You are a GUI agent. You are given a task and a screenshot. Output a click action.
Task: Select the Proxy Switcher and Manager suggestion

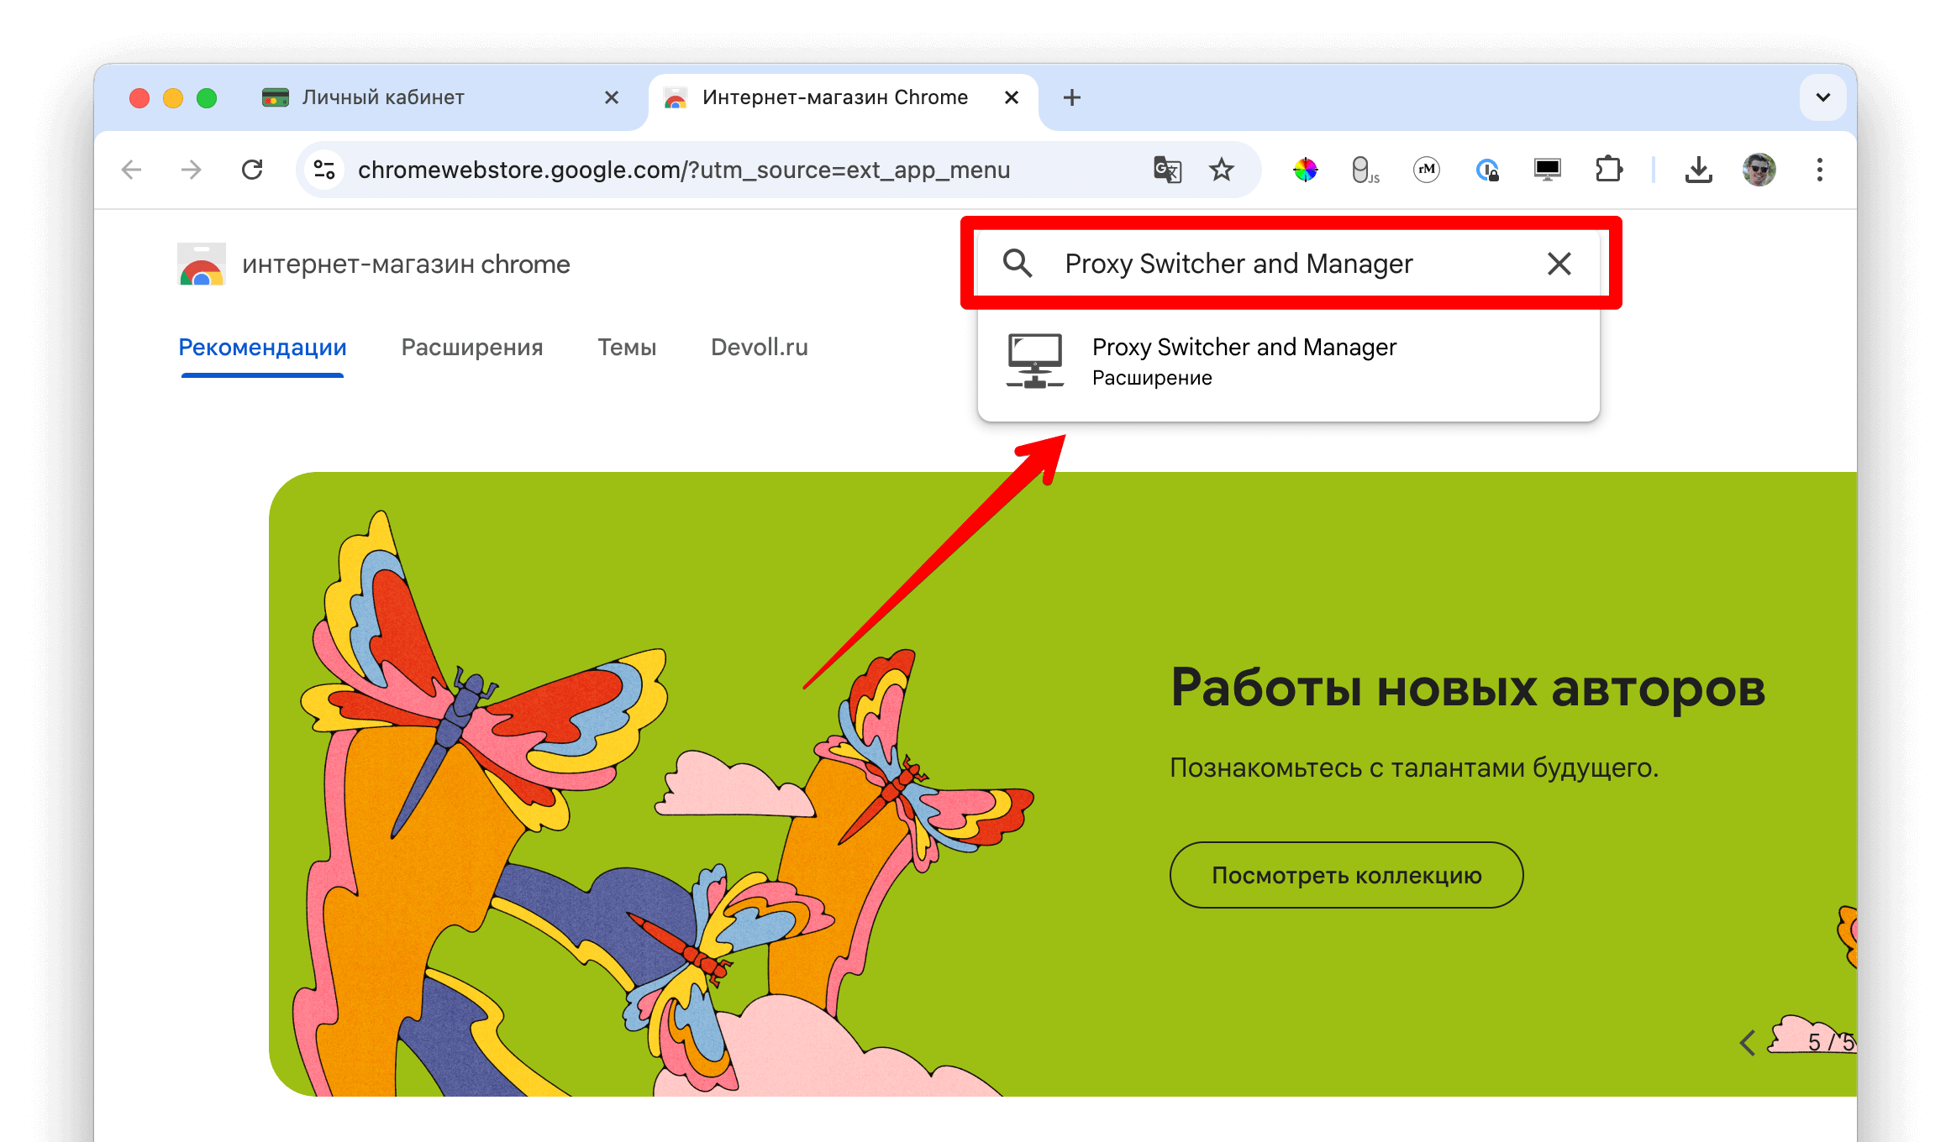coord(1289,361)
